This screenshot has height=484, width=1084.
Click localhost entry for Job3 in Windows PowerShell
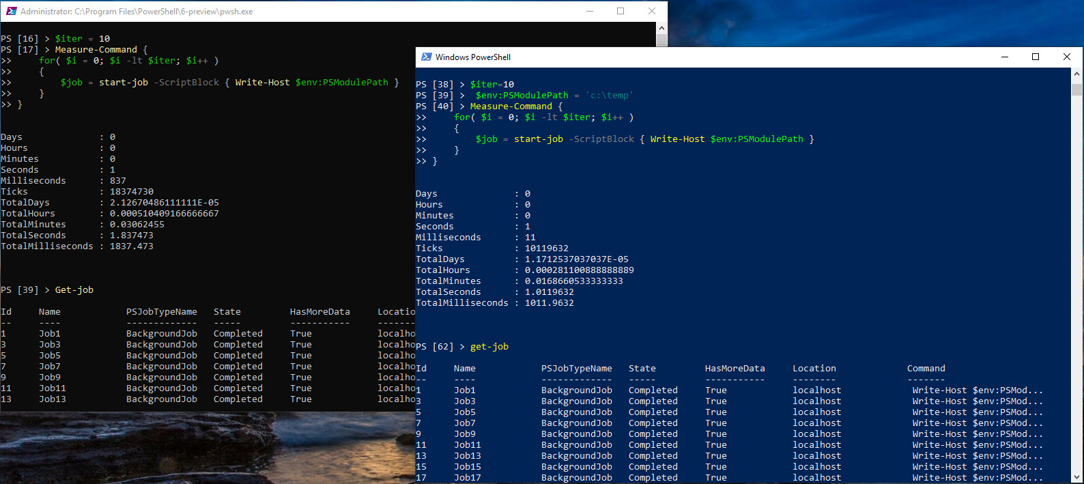click(x=817, y=401)
